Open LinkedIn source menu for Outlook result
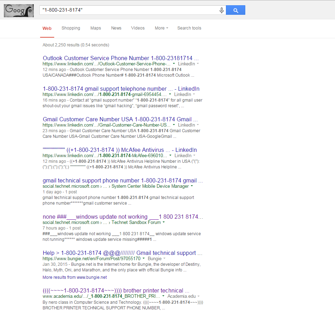This screenshot has width=335, height=315. pyautogui.click(x=188, y=64)
